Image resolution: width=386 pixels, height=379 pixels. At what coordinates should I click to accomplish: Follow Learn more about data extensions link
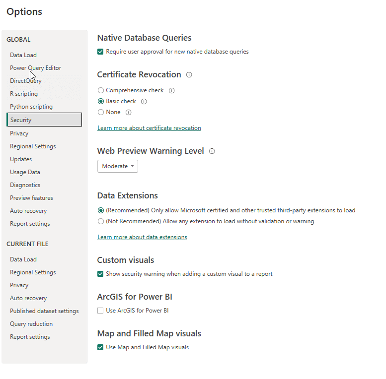click(x=142, y=237)
